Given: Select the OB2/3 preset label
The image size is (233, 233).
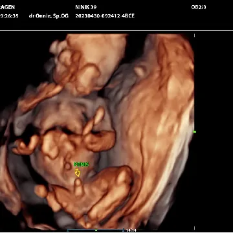Looking at the screenshot, I should [199, 7].
